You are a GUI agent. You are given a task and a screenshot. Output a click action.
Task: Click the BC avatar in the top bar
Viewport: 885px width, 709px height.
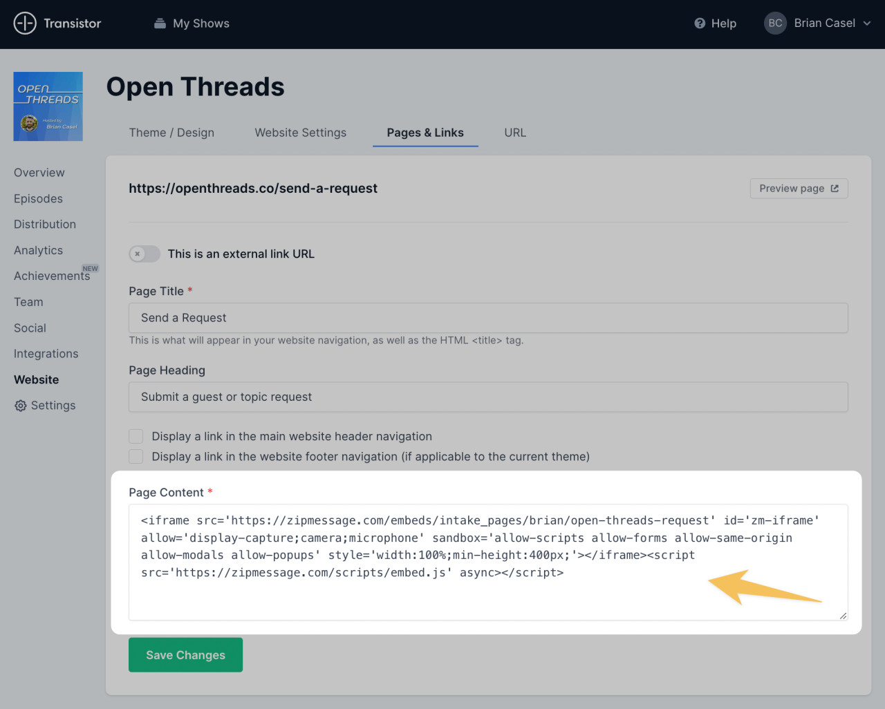(774, 23)
